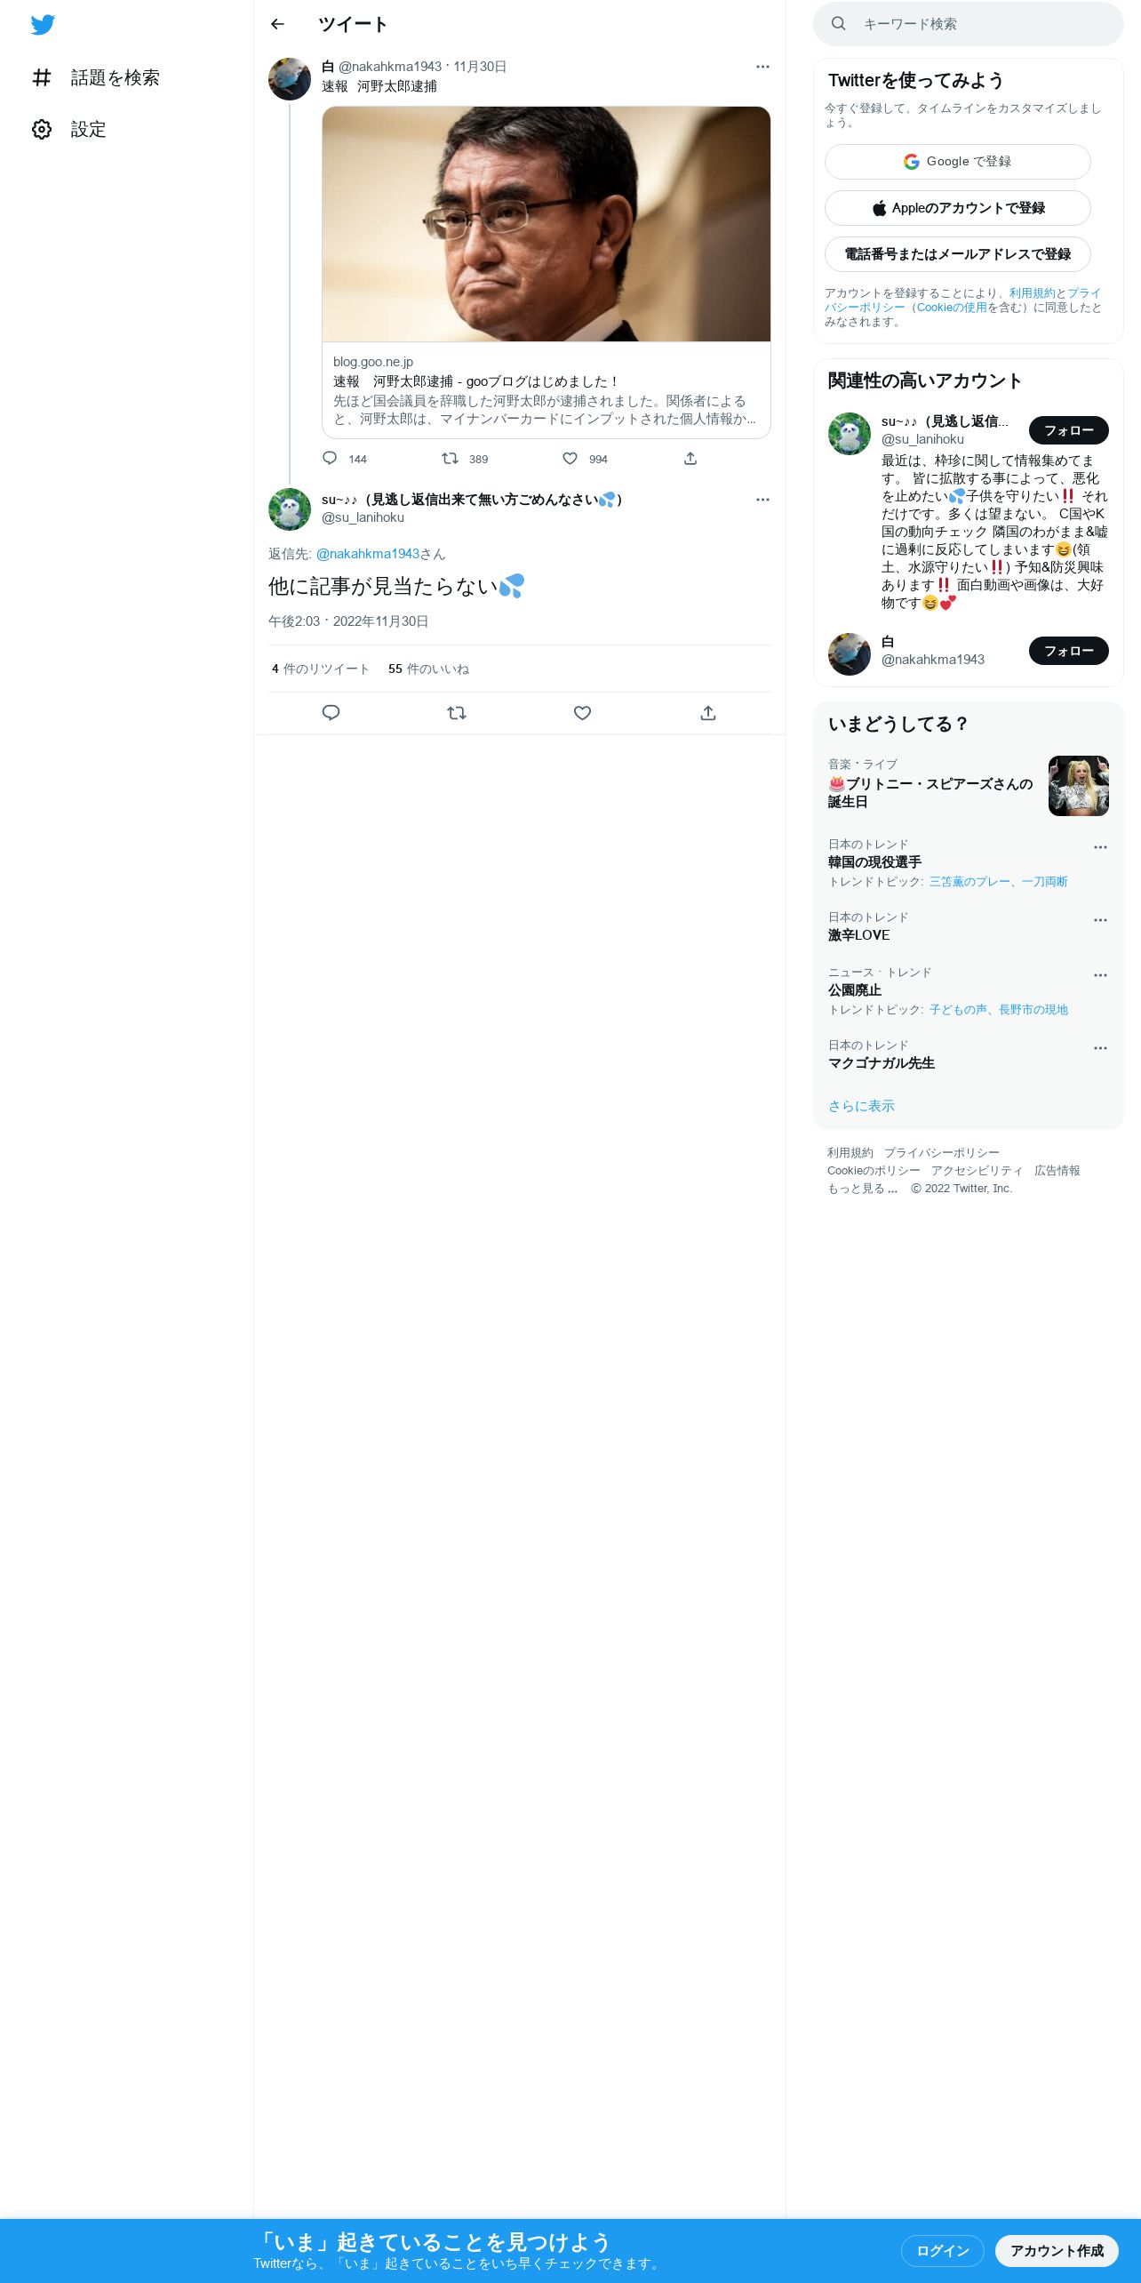
Task: Open settings from the gear icon
Action: click(x=42, y=130)
